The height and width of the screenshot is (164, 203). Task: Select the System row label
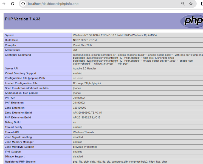point(10,35)
